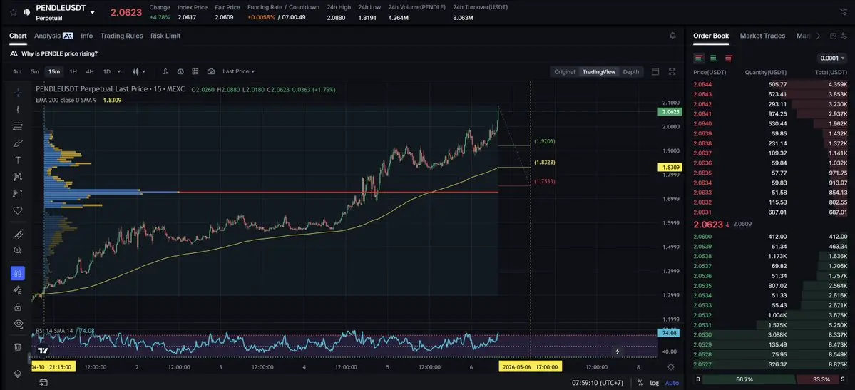Click the bid price 2.0530 row
Viewport: 855px width, 390px height.
[x=770, y=335]
